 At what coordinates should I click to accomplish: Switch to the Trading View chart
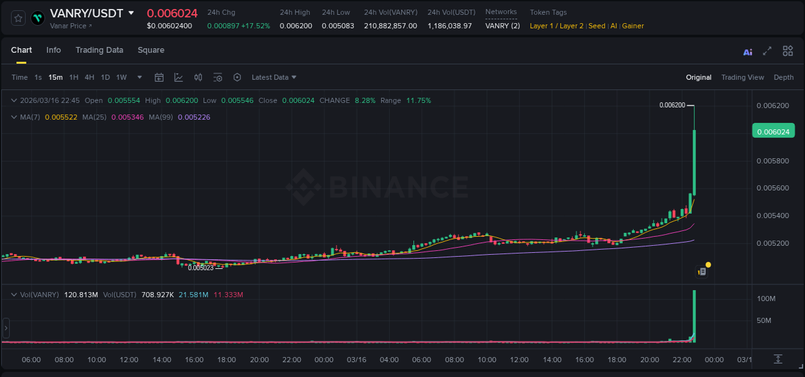(743, 77)
